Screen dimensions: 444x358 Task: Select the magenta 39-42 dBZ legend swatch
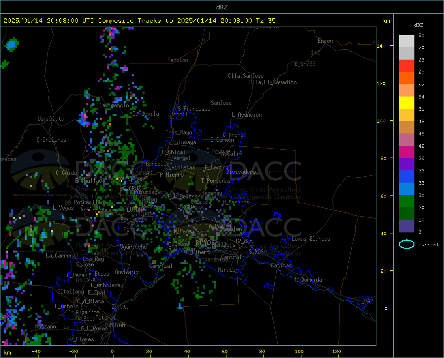point(407,152)
